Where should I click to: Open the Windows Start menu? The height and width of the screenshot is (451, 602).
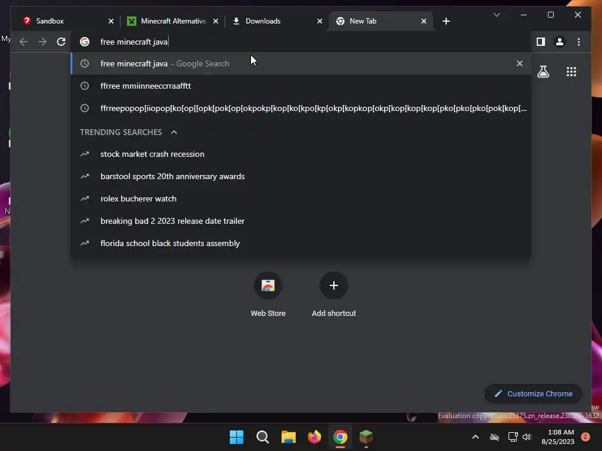(236, 437)
